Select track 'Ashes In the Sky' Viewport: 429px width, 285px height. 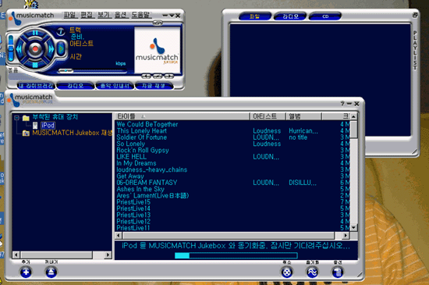233,189
